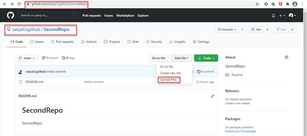The image size is (307, 136).
Task: Open Pull requests in top navigation
Action: (x=92, y=15)
